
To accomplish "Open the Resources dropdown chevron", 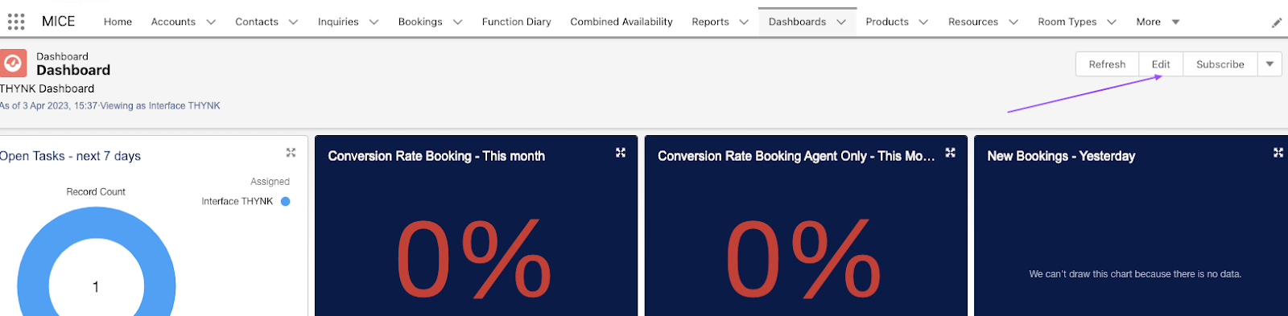I will point(1013,23).
